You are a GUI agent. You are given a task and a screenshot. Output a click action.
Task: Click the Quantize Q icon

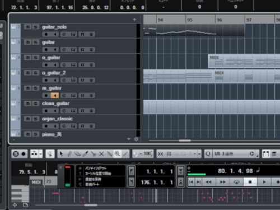(x=208, y=154)
